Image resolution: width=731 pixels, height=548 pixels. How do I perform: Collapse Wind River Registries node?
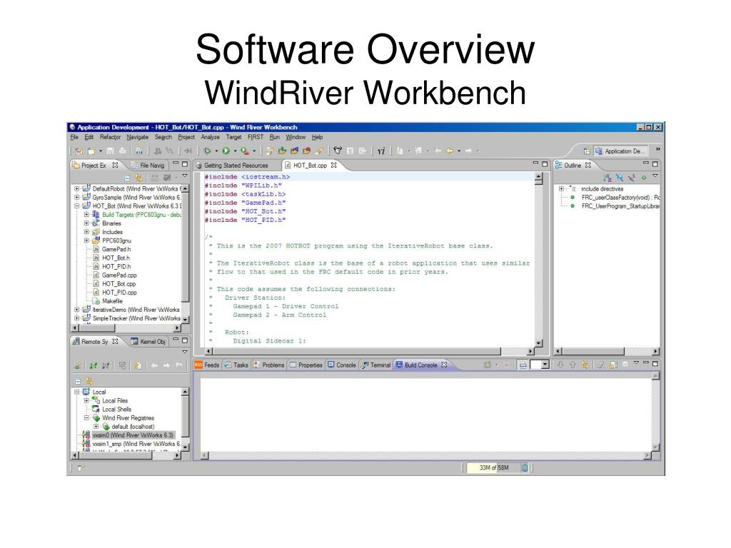point(86,418)
